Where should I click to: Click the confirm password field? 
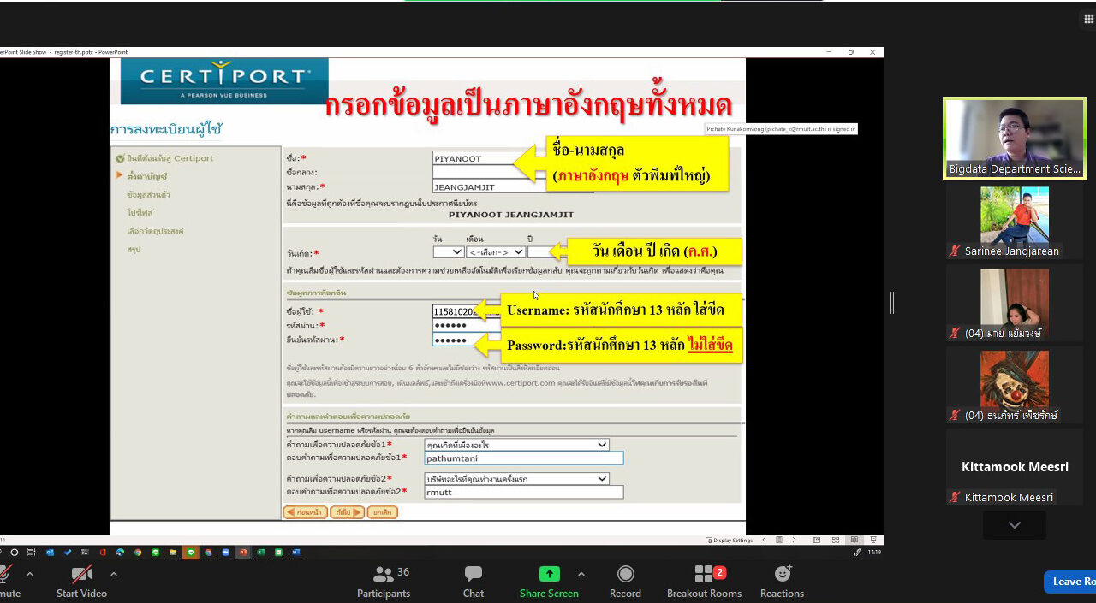pos(466,340)
